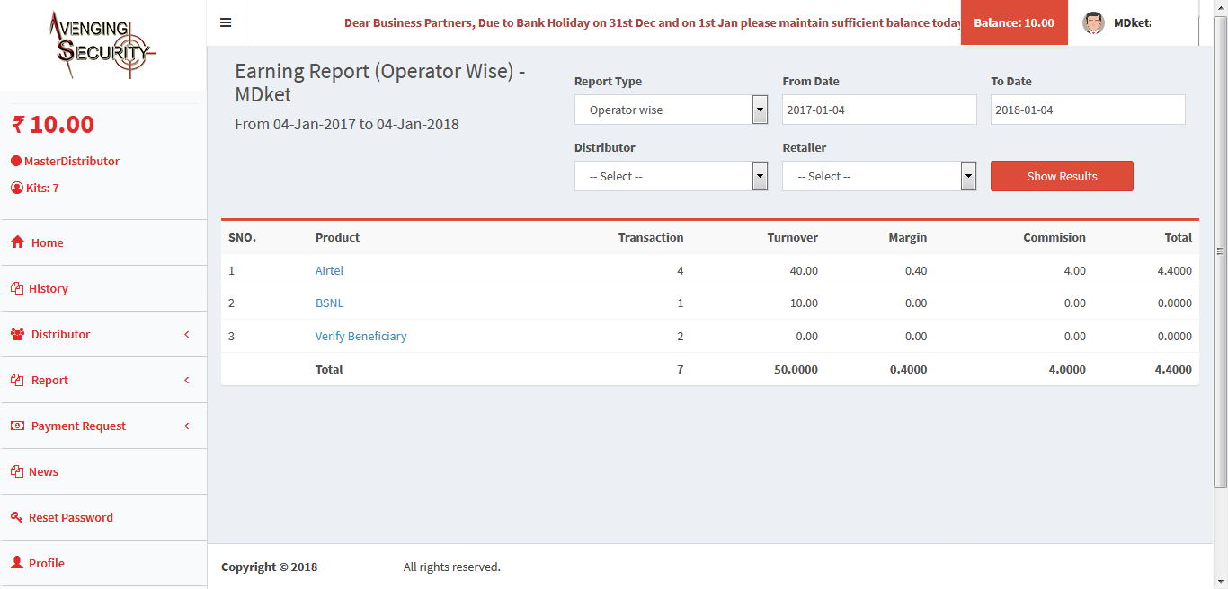
Task: Click the MDket user avatar icon
Action: coord(1093,22)
